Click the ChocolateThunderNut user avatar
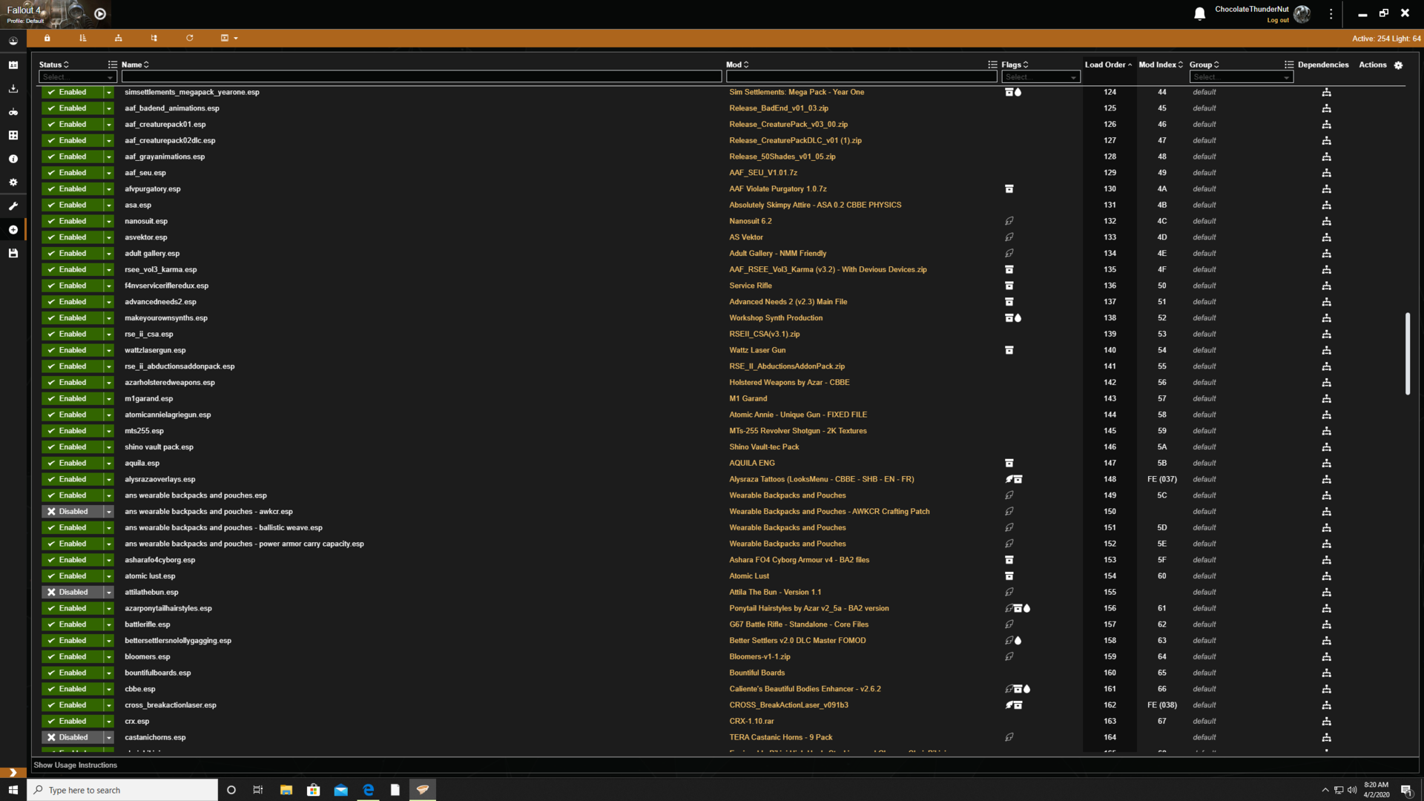Image resolution: width=1424 pixels, height=801 pixels. [1302, 13]
